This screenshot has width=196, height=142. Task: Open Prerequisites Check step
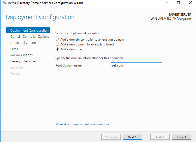point(24,61)
